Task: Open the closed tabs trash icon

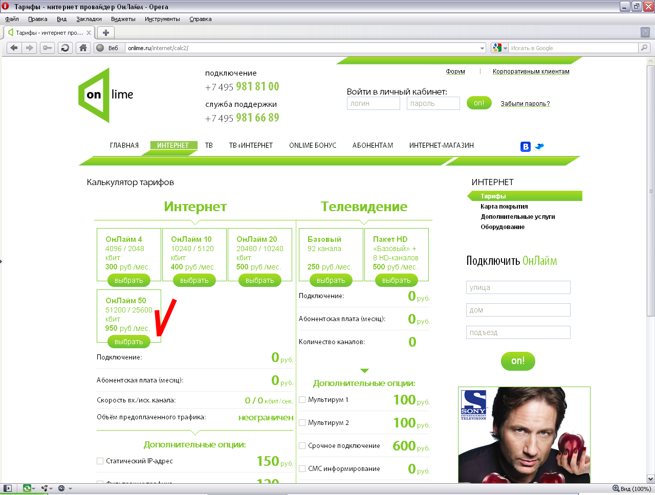Action: pos(645,32)
